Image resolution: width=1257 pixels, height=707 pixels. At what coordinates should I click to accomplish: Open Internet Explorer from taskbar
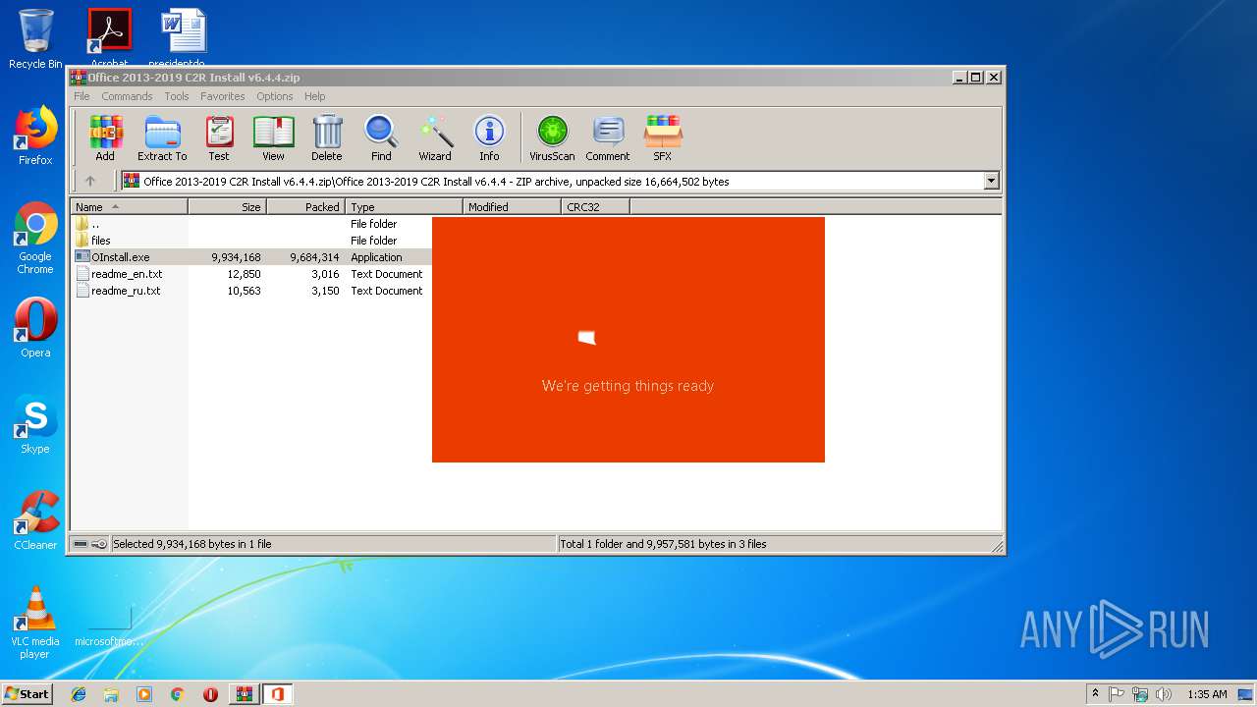coord(79,694)
